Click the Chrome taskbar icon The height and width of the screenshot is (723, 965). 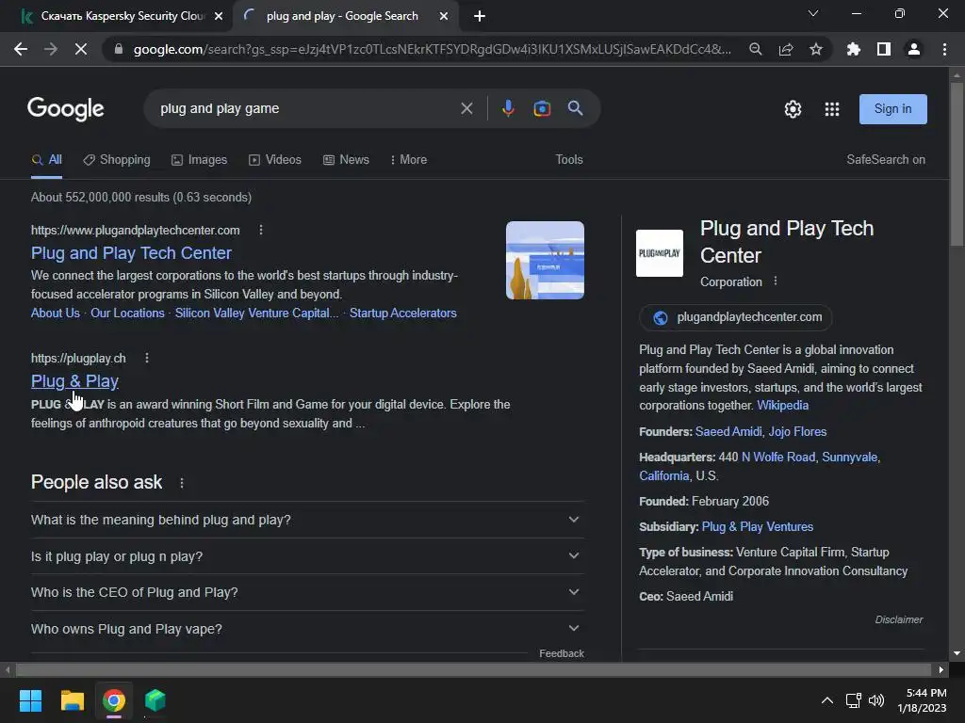(x=114, y=700)
